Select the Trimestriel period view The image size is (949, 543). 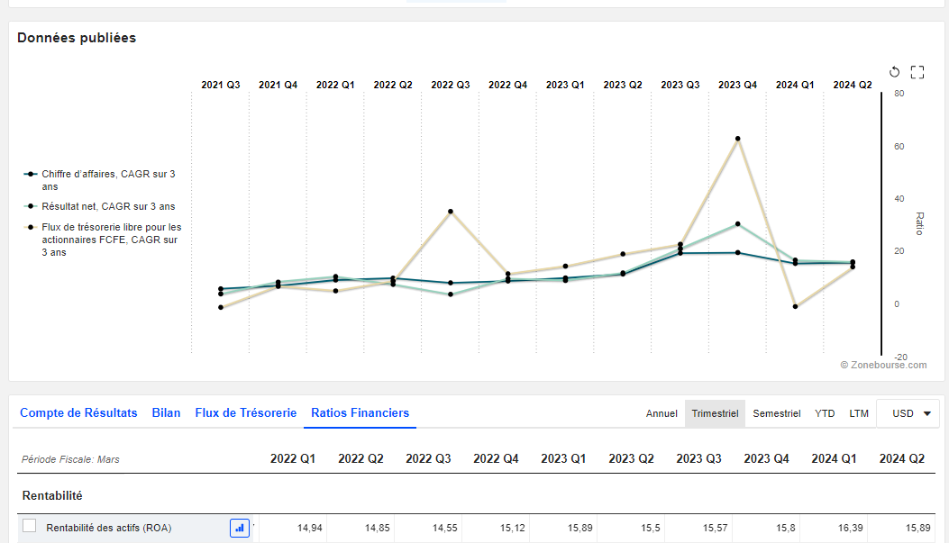[715, 413]
